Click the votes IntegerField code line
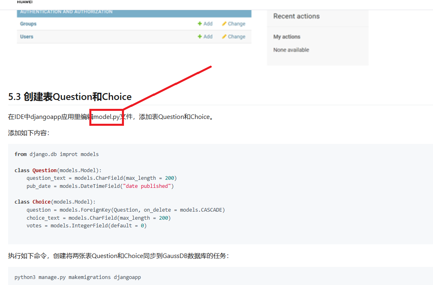 87,225
